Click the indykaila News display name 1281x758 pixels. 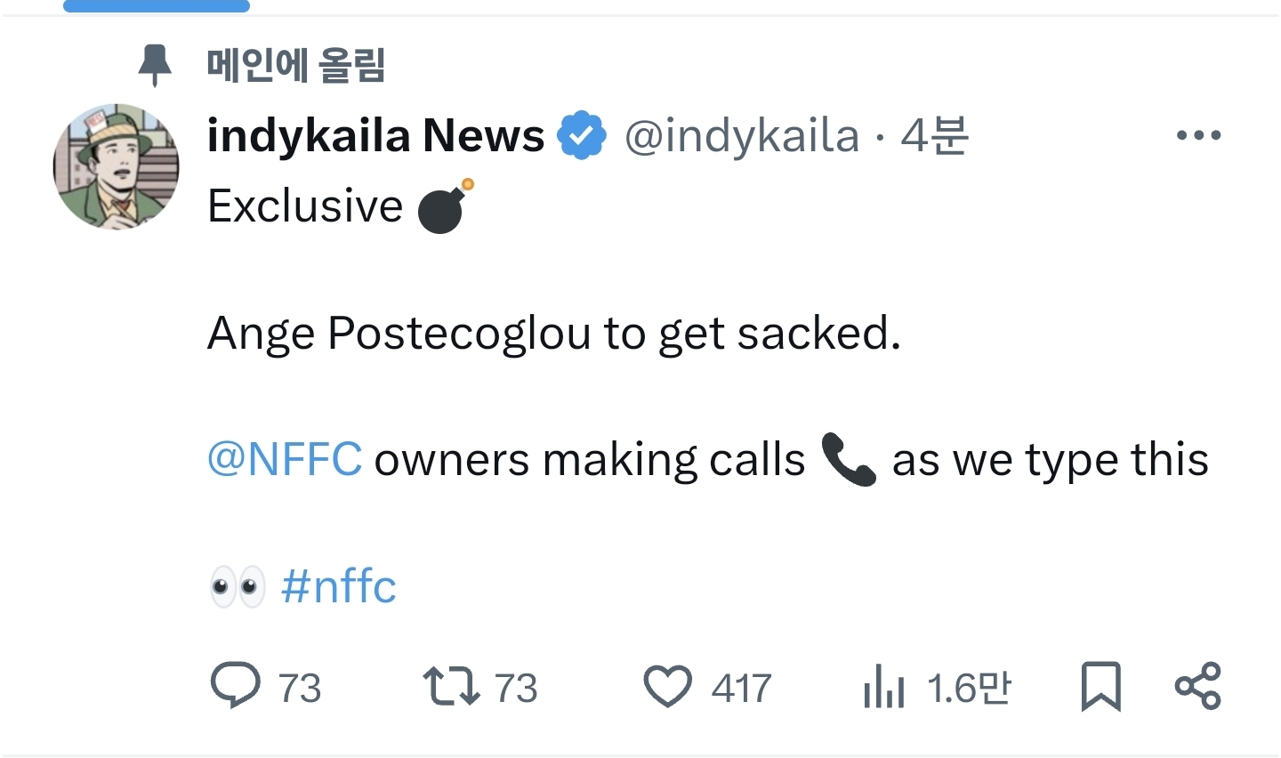coord(375,136)
